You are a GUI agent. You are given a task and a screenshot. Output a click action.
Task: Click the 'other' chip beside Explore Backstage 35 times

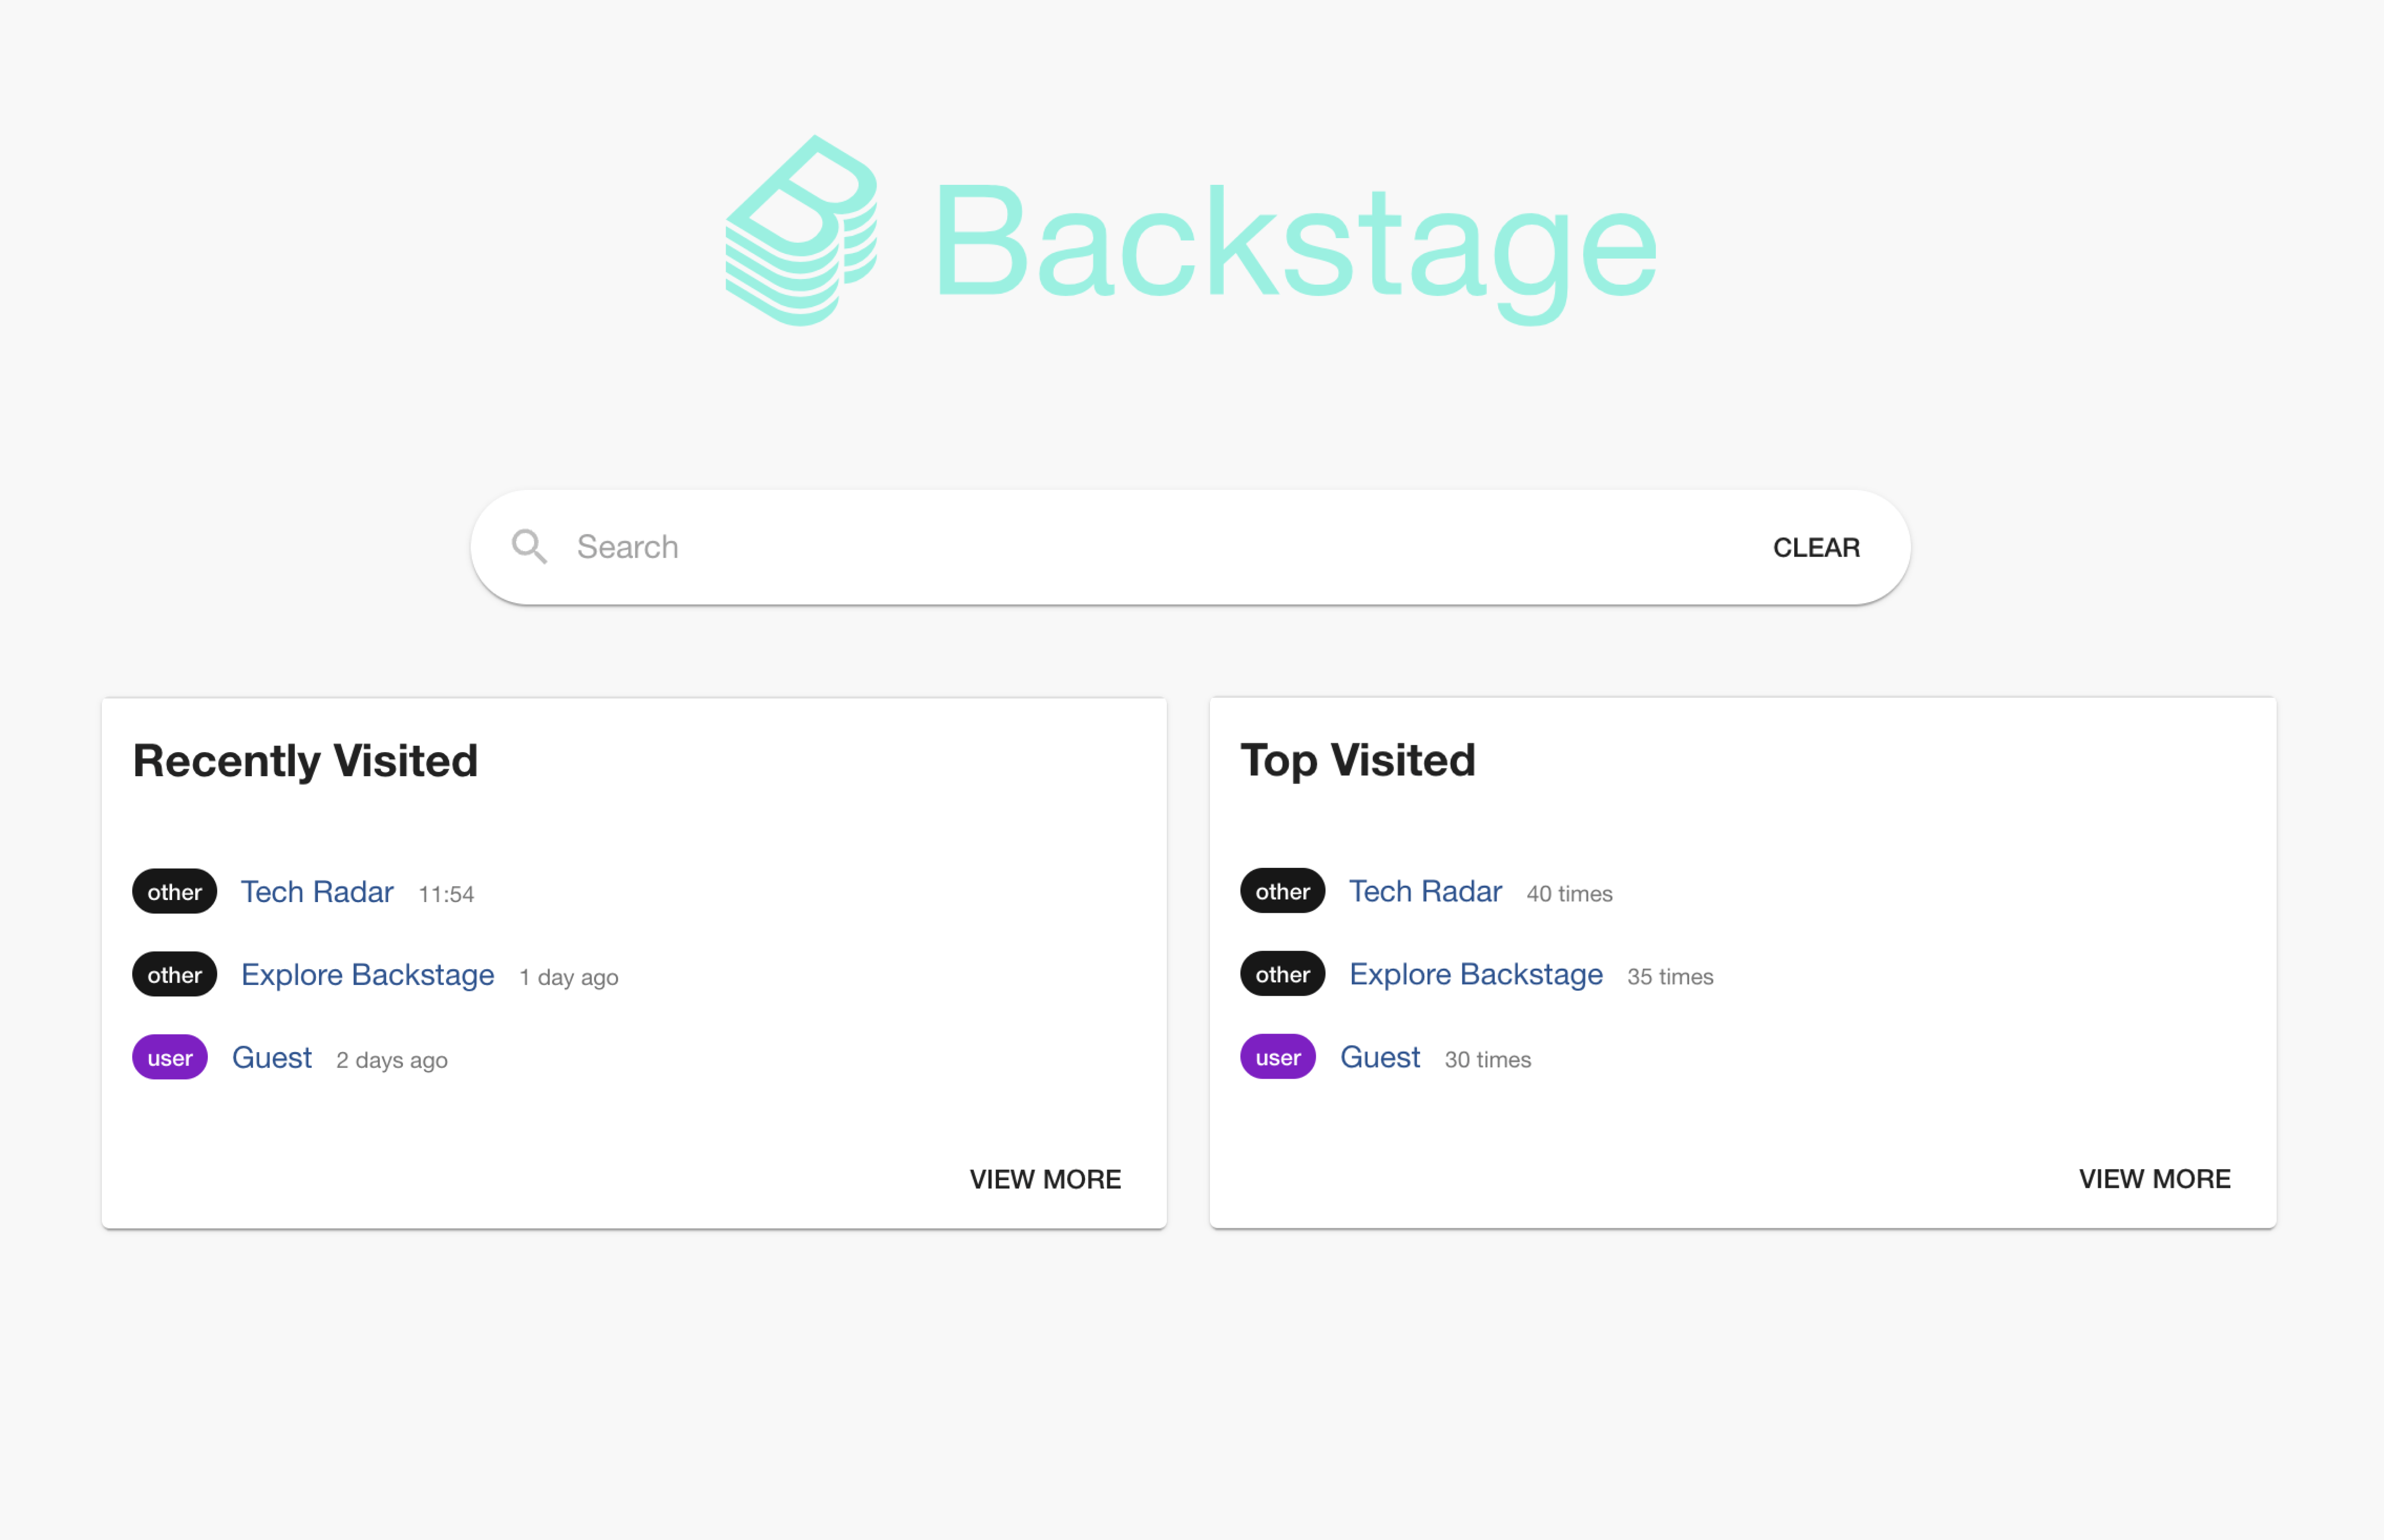[x=1282, y=973]
